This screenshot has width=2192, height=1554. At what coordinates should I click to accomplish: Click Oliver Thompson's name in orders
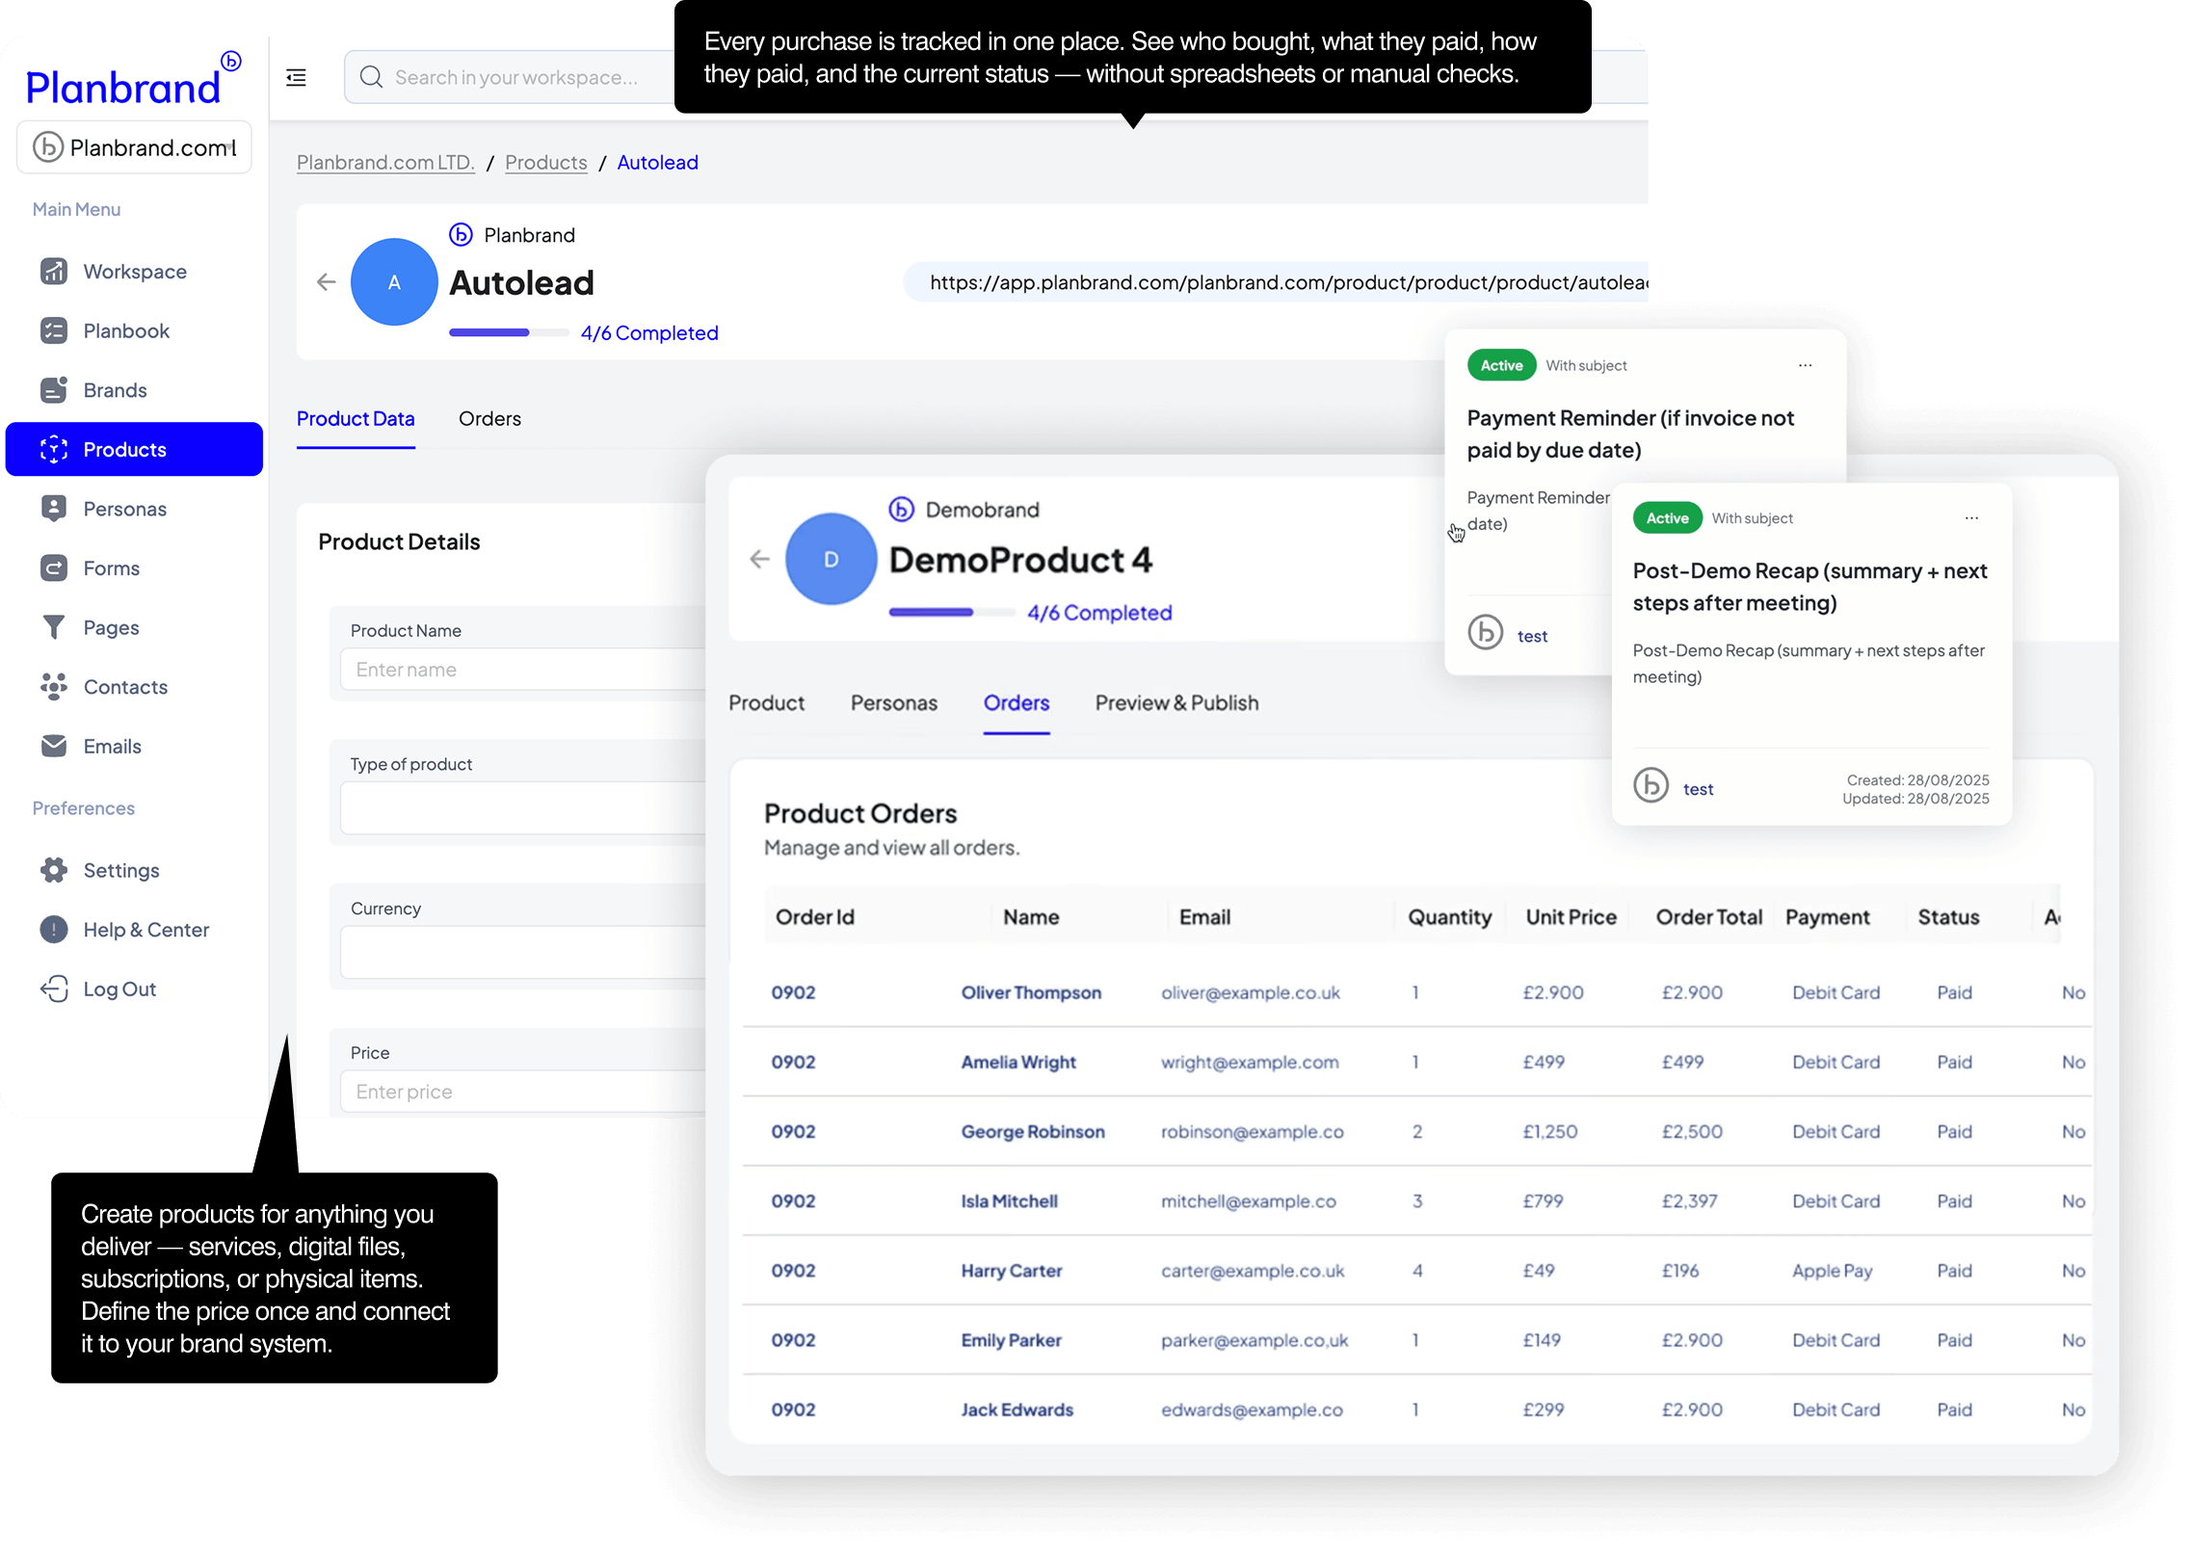tap(1031, 993)
